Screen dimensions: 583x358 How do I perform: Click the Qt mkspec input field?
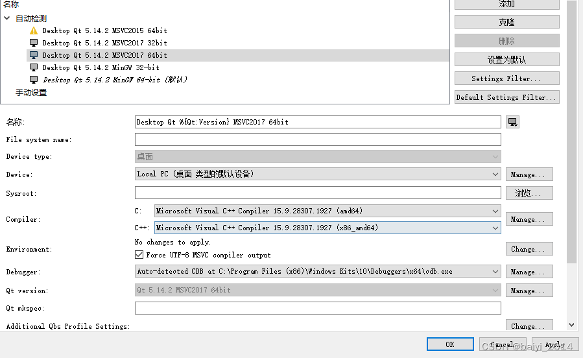(318, 308)
